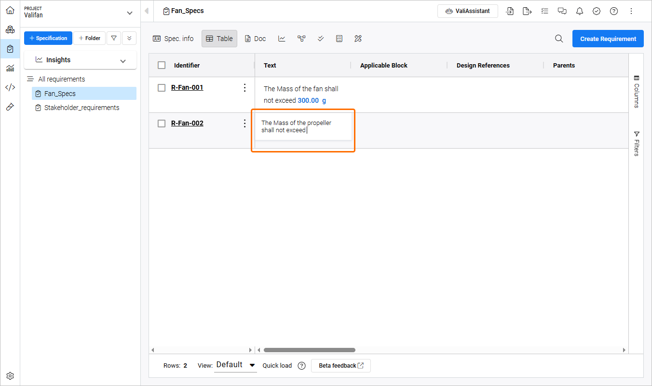
Task: Expand the Valifan project dropdown
Action: pyautogui.click(x=129, y=13)
